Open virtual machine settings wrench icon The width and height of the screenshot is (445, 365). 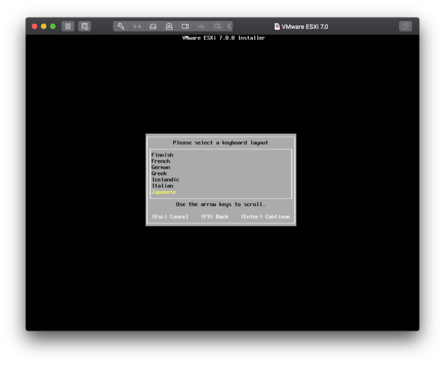tap(121, 26)
